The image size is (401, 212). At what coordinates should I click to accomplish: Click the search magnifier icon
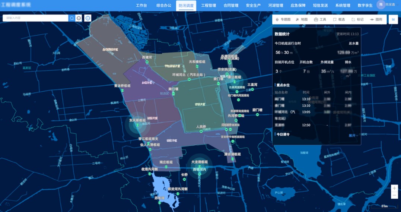(71, 18)
